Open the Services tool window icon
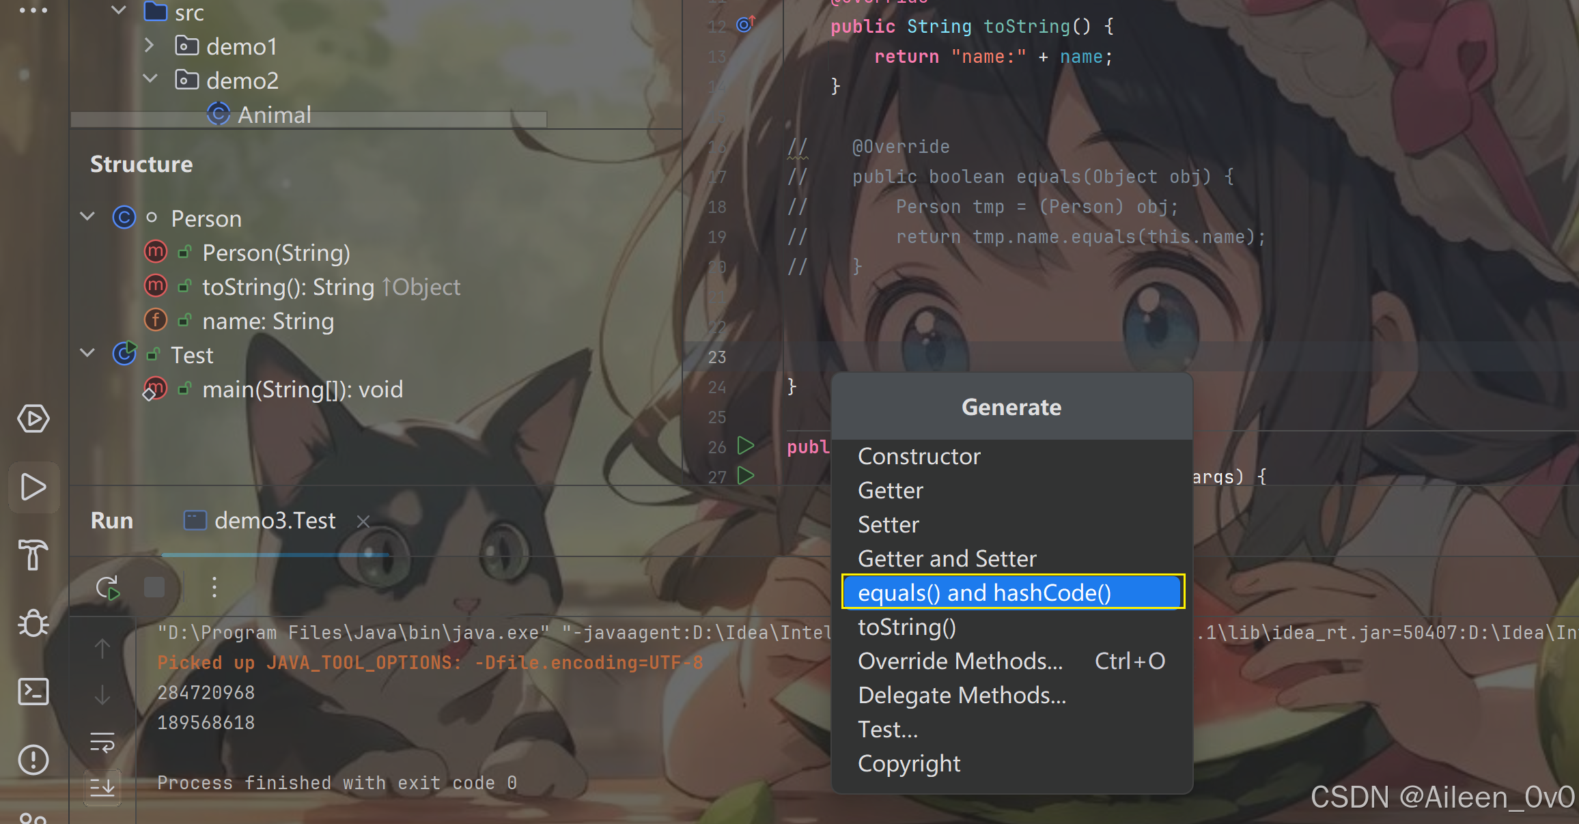This screenshot has height=824, width=1579. point(33,418)
